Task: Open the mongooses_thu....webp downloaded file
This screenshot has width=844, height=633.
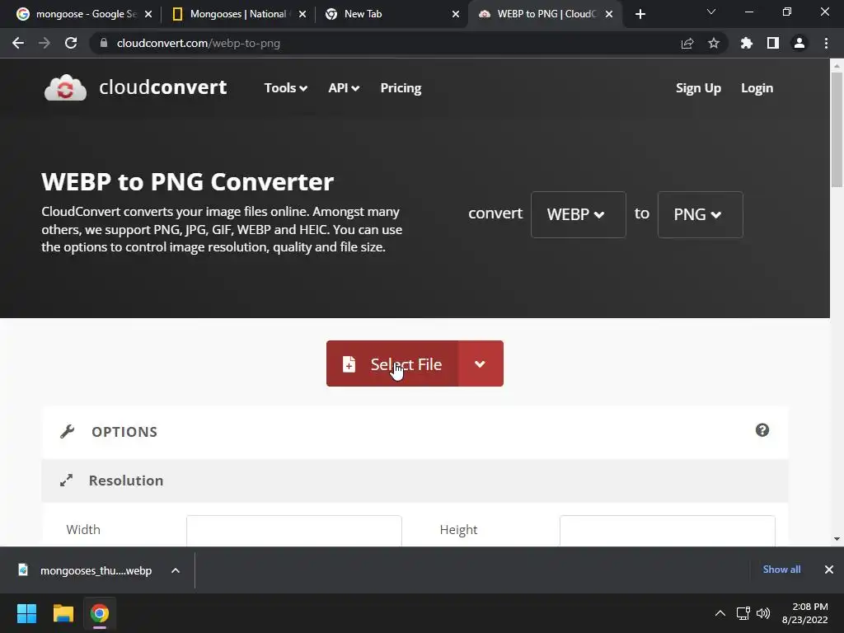Action: pos(96,570)
